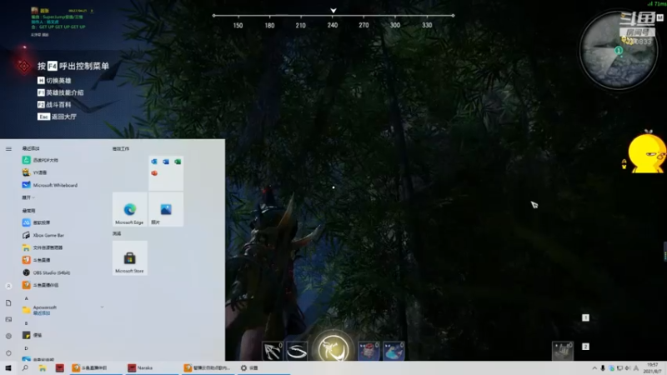Click the blue item slot in game hotbar
The height and width of the screenshot is (375, 667).
tap(394, 351)
